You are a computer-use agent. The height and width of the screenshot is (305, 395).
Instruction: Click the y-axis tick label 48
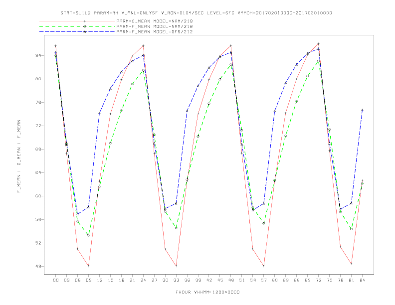(38, 266)
